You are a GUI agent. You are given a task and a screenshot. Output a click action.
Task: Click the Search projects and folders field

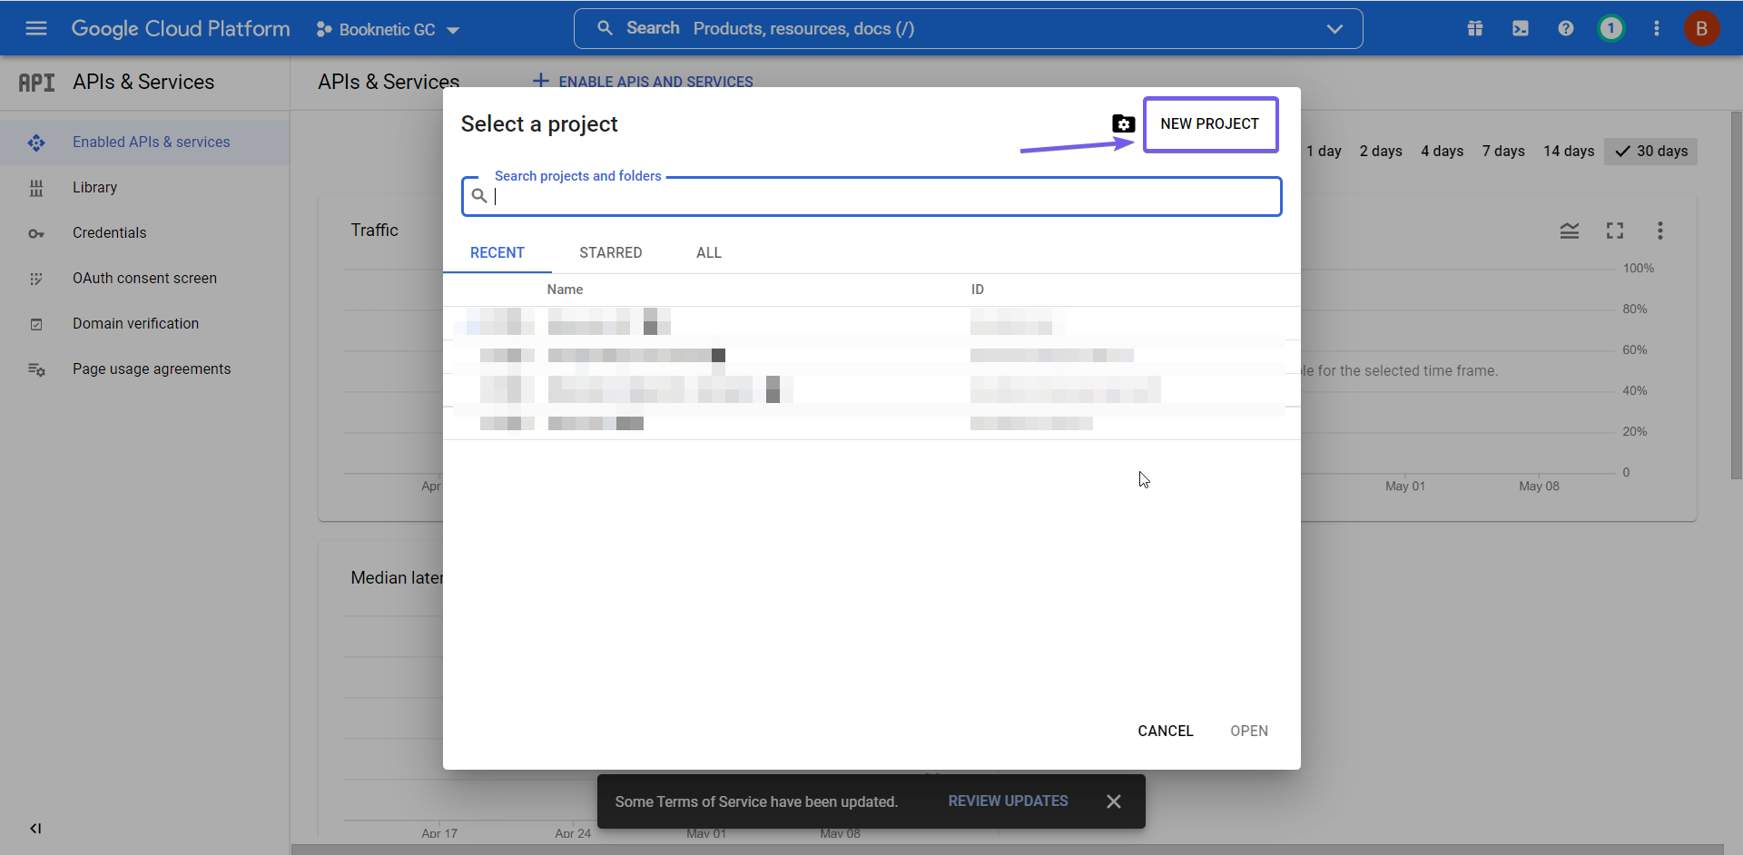coord(871,196)
